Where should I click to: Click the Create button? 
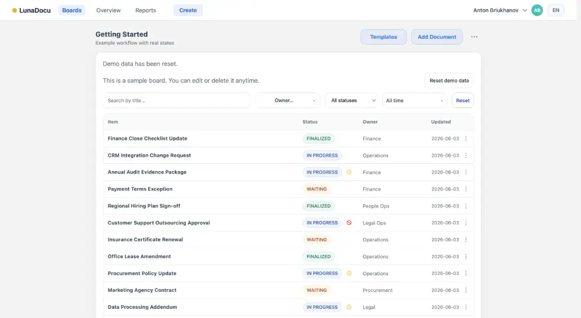click(188, 10)
